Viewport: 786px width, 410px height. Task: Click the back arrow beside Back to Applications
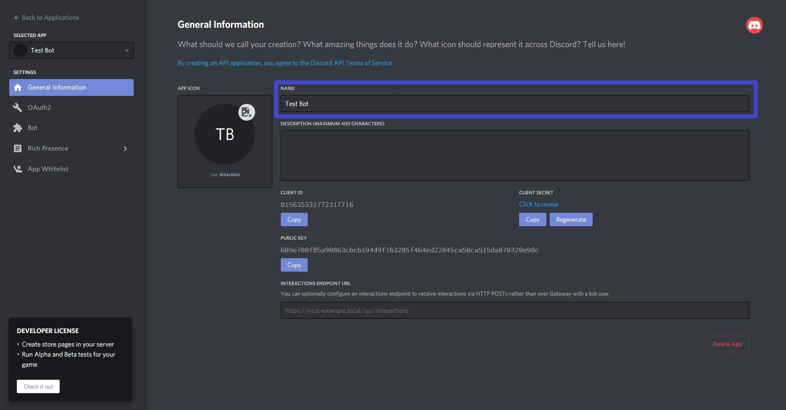pos(17,18)
